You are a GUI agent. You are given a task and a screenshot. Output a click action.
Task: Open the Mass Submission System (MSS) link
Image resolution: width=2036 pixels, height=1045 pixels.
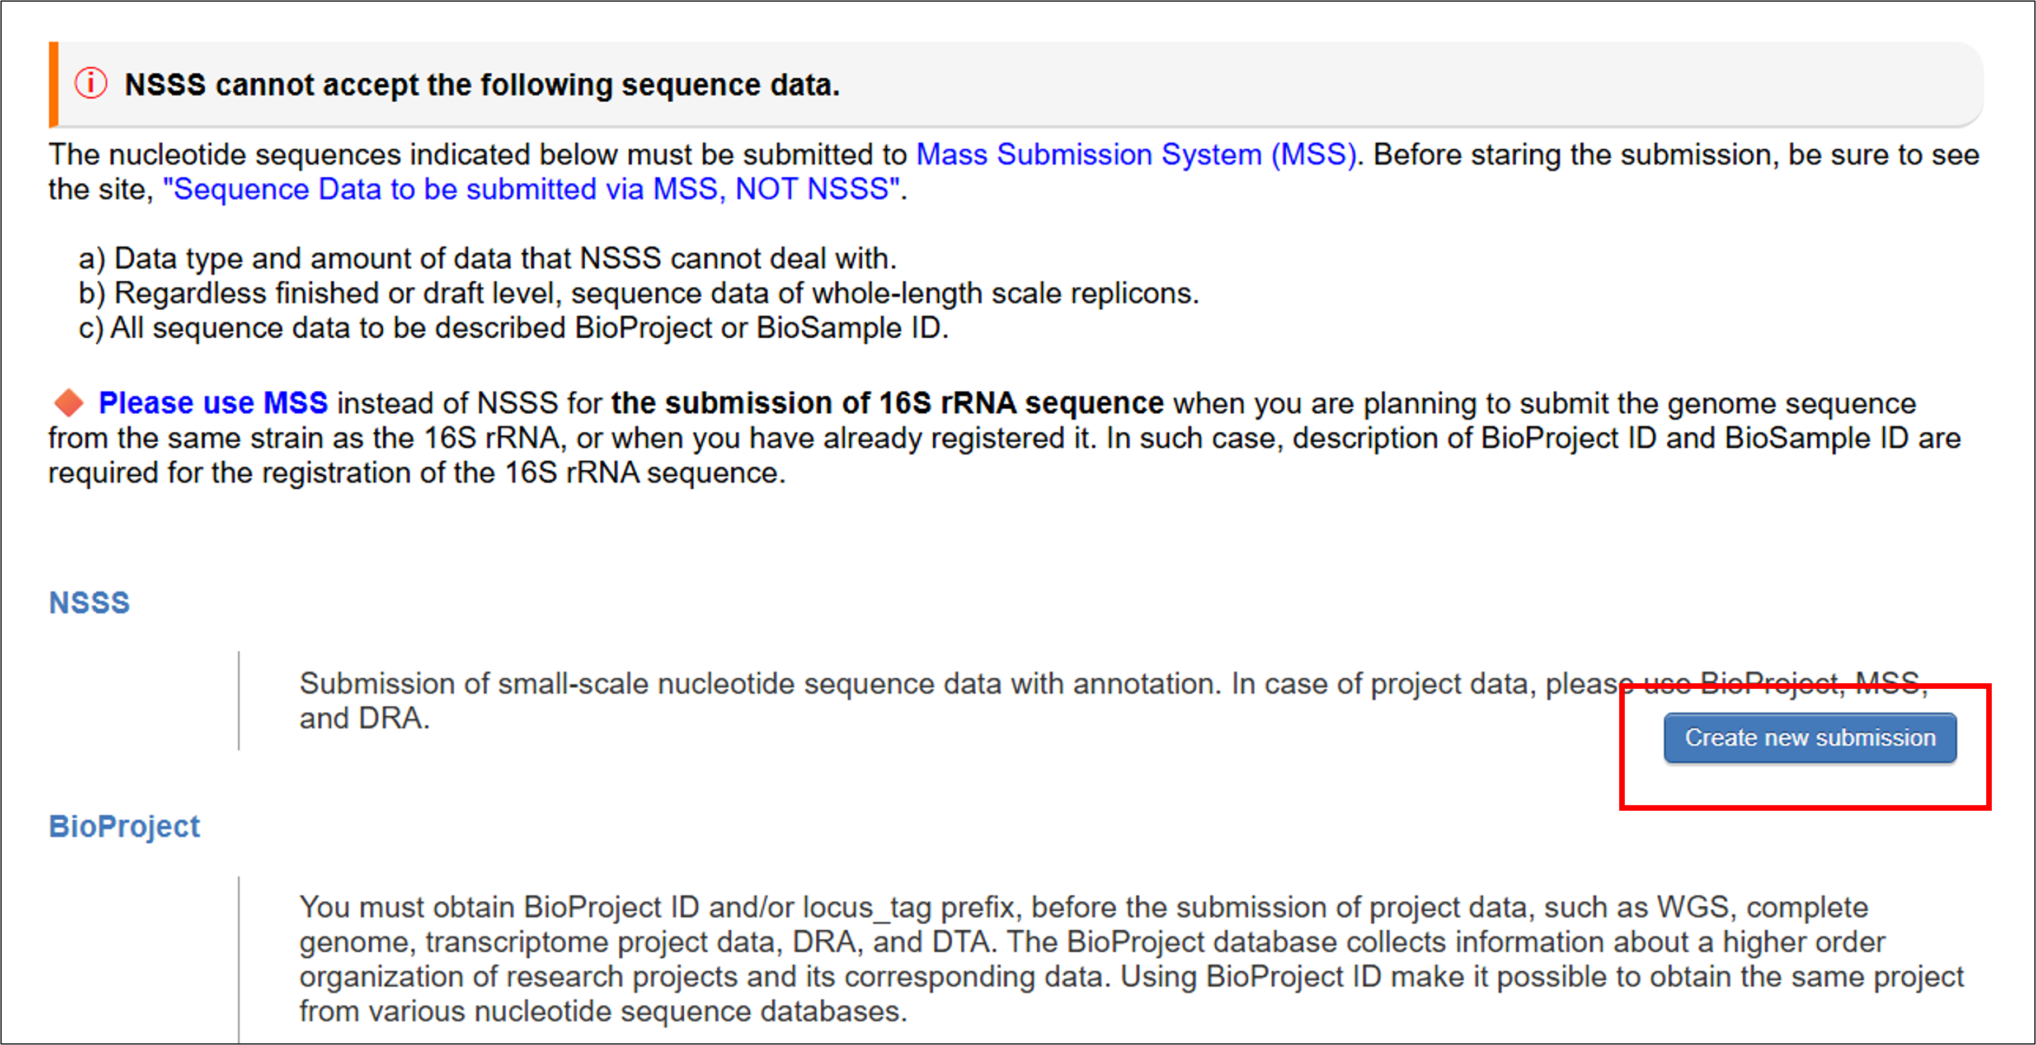click(1135, 155)
